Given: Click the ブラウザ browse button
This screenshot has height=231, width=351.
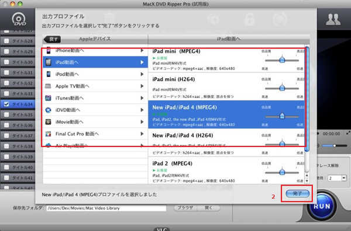Looking at the screenshot, I should click(x=185, y=208).
